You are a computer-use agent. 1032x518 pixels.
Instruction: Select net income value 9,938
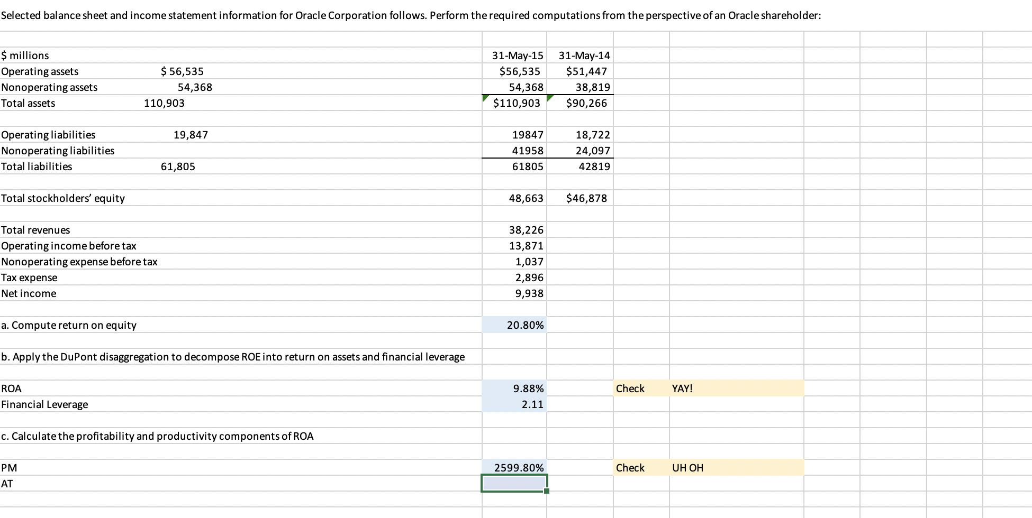[529, 293]
